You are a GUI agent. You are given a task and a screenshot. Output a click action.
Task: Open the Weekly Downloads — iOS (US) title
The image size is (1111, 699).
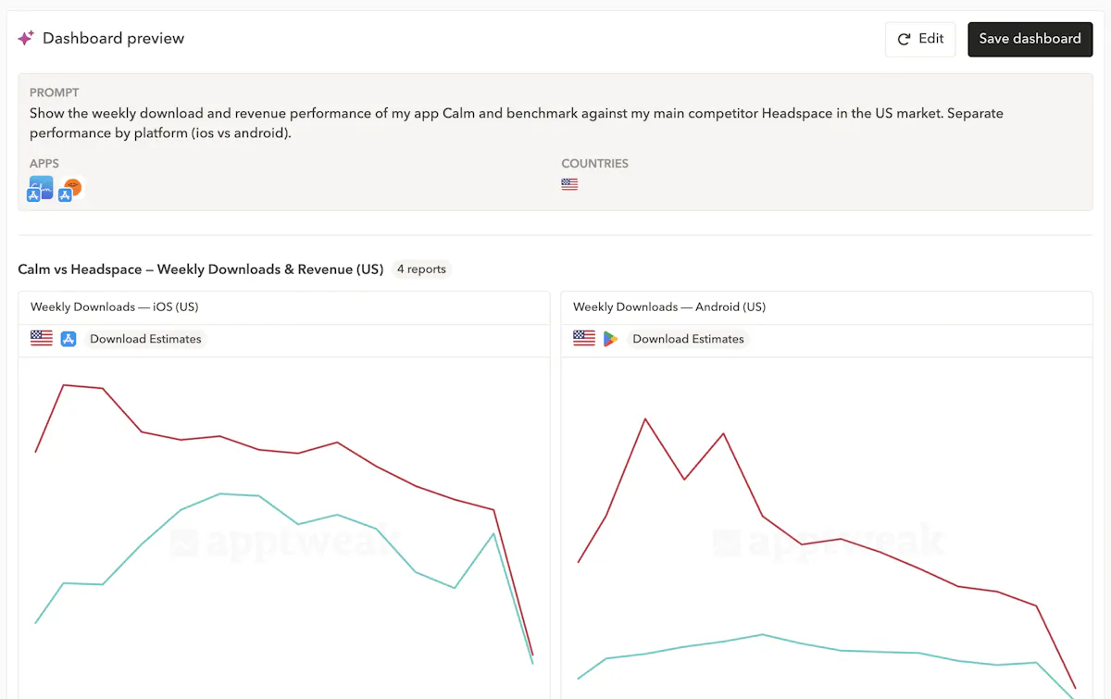114,306
